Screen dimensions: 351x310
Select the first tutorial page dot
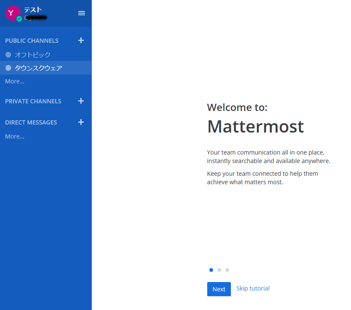(x=211, y=270)
